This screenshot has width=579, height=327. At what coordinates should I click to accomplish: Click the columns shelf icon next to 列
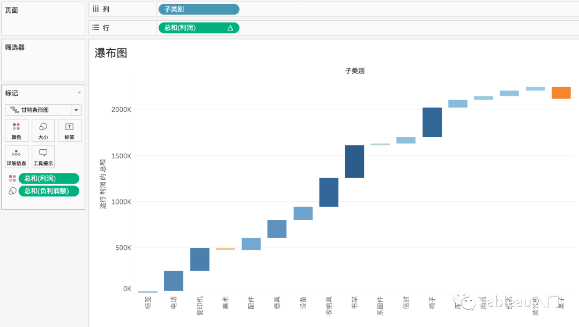[95, 9]
